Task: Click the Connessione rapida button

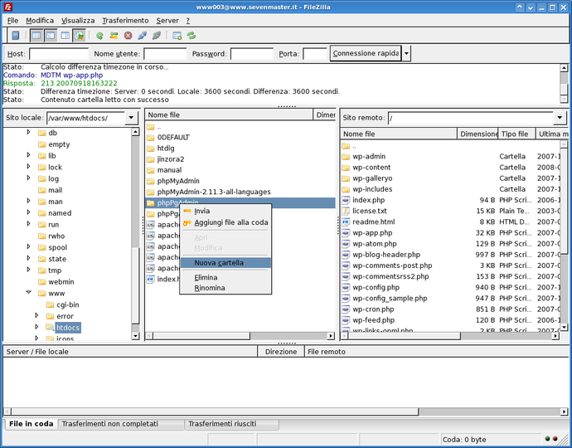Action: pyautogui.click(x=366, y=53)
